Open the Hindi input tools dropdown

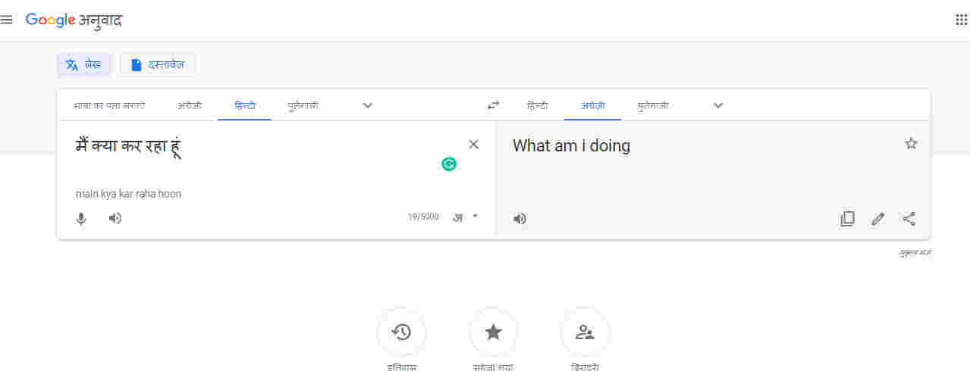click(466, 217)
